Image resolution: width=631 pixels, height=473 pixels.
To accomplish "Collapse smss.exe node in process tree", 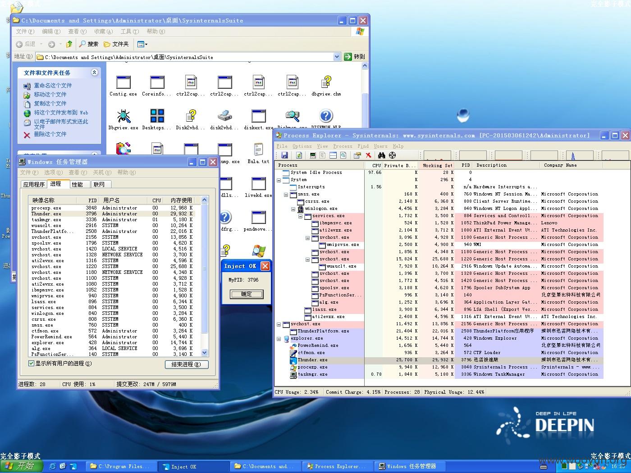I will [x=286, y=194].
